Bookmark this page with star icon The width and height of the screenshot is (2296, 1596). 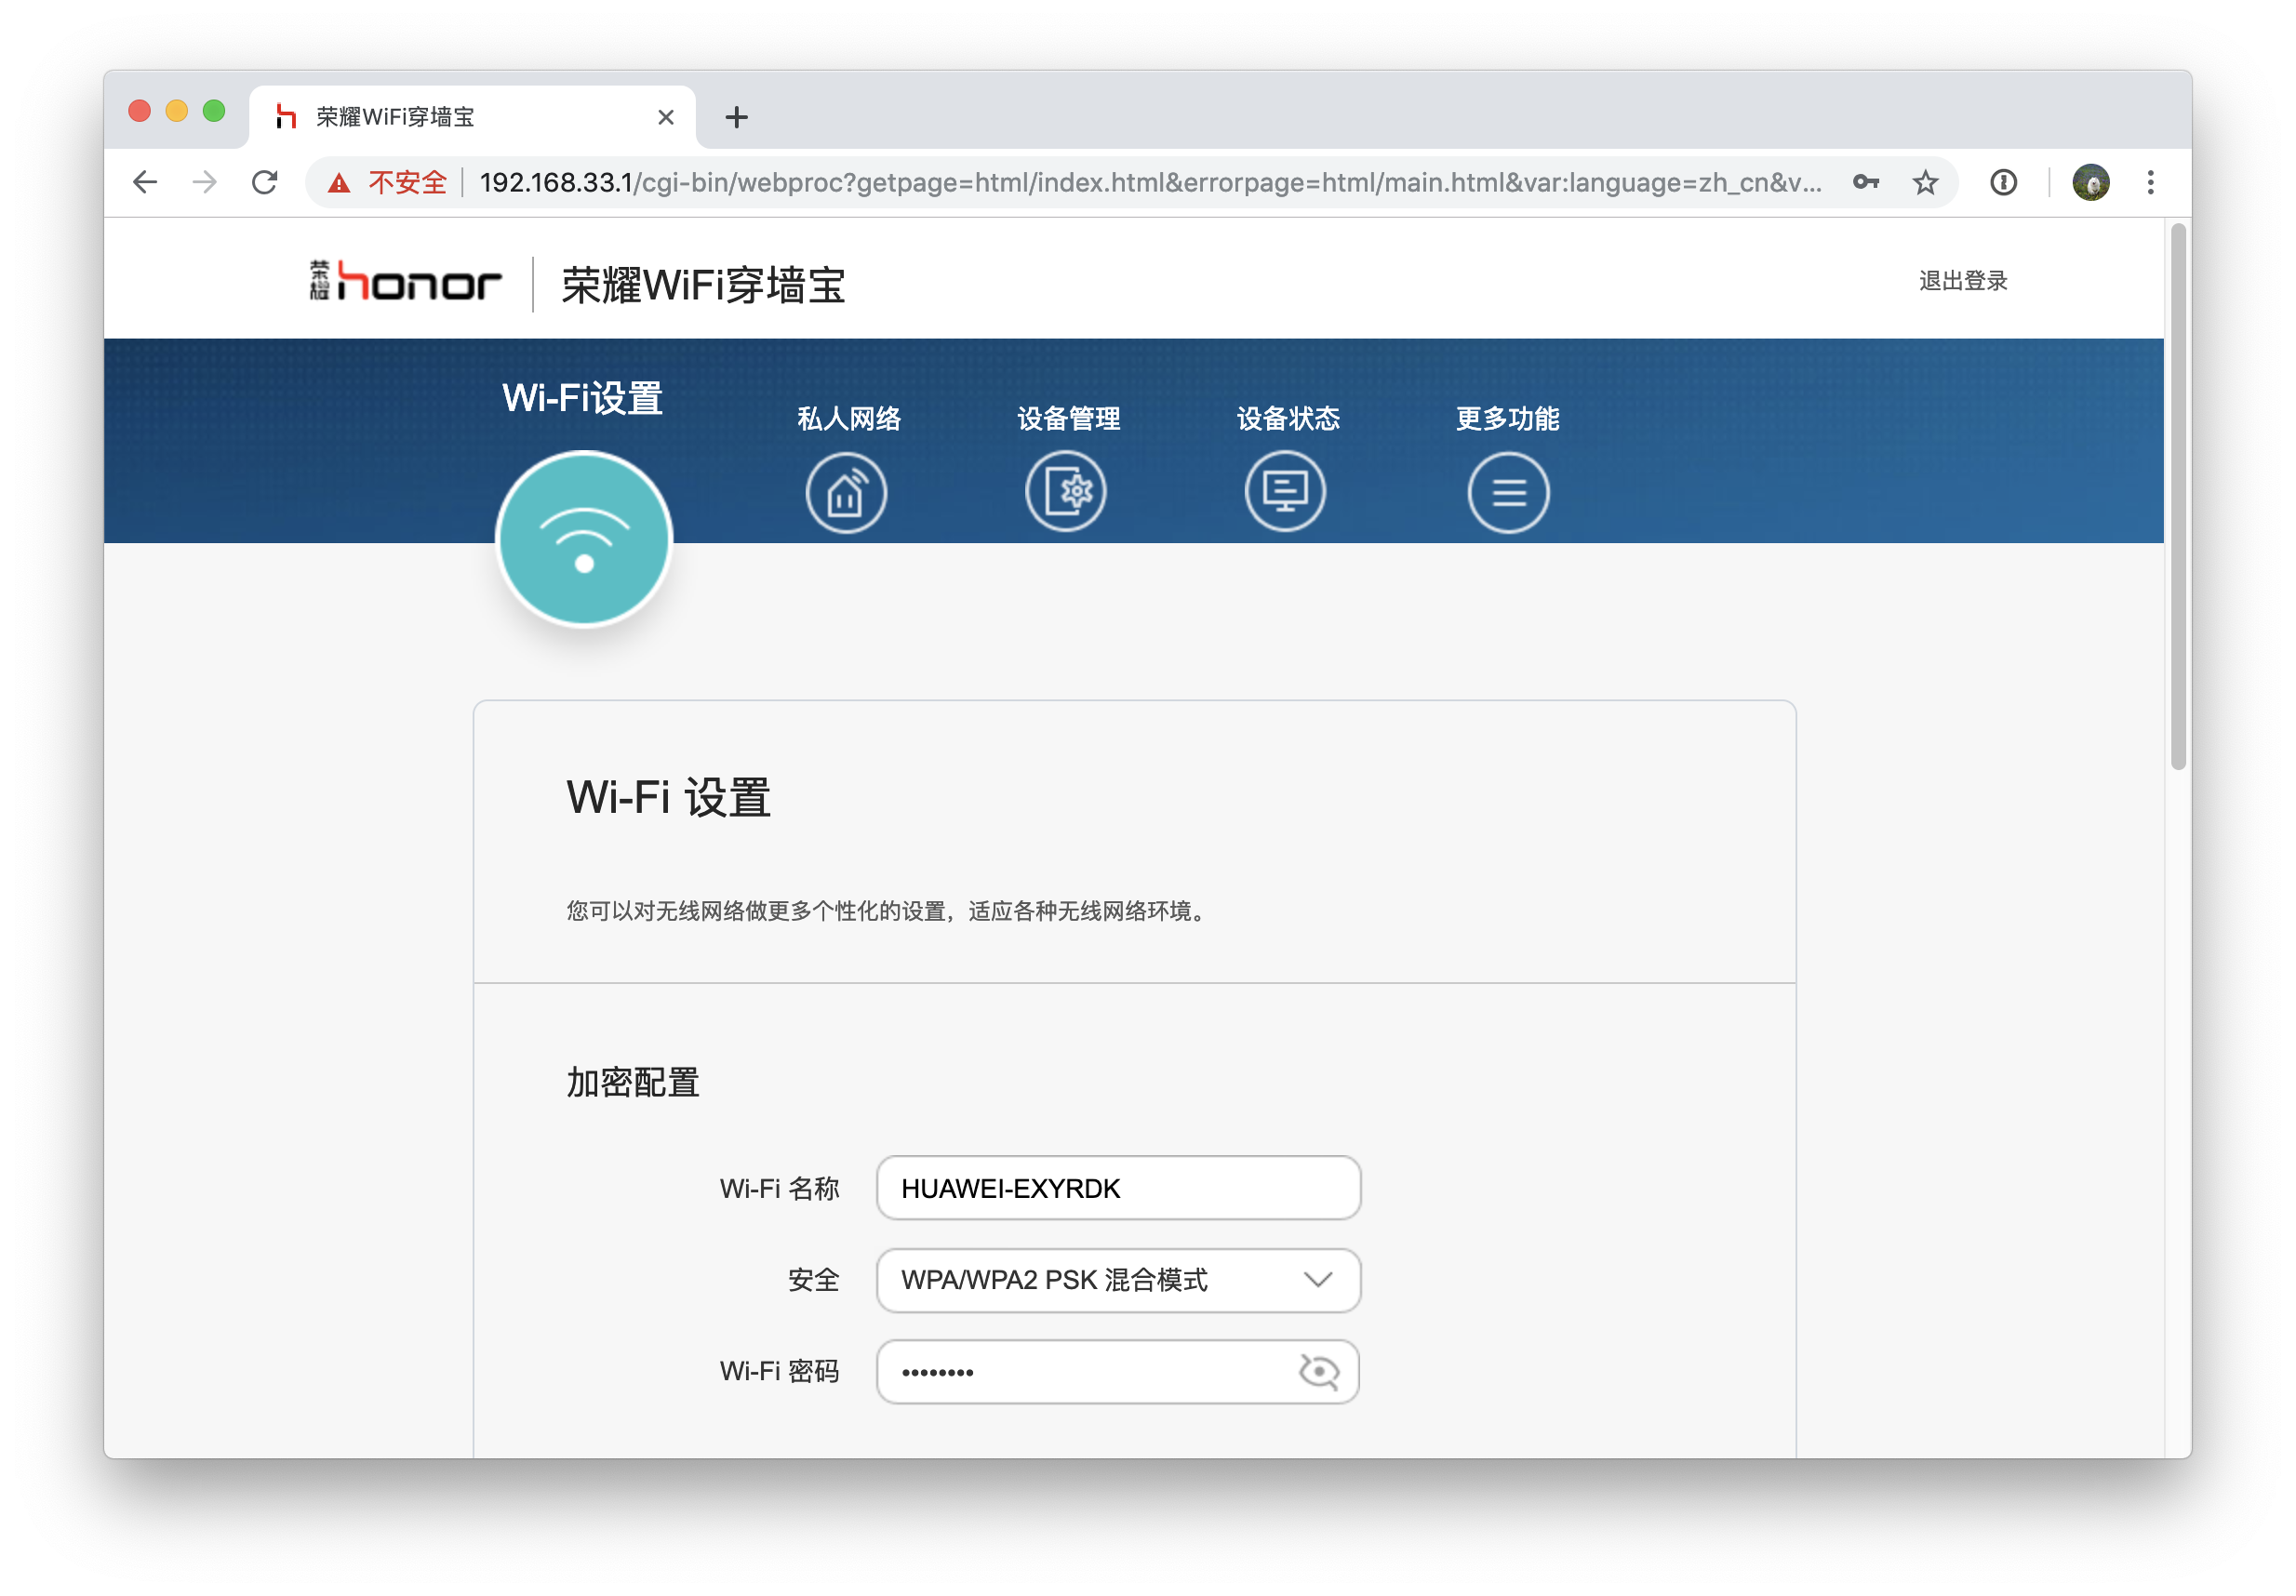[x=1925, y=182]
